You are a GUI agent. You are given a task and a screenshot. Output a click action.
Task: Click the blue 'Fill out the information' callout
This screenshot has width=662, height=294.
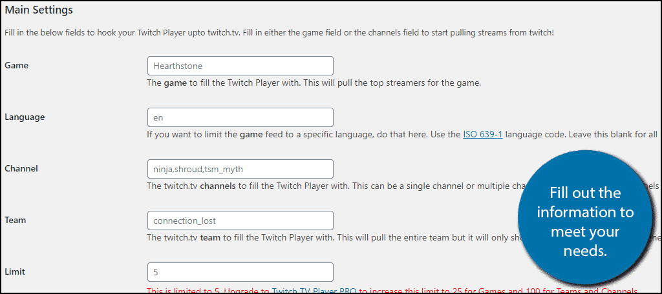pyautogui.click(x=585, y=217)
